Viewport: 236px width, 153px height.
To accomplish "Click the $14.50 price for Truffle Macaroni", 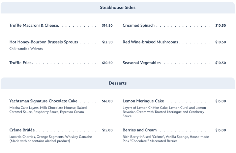I will pyautogui.click(x=107, y=25).
